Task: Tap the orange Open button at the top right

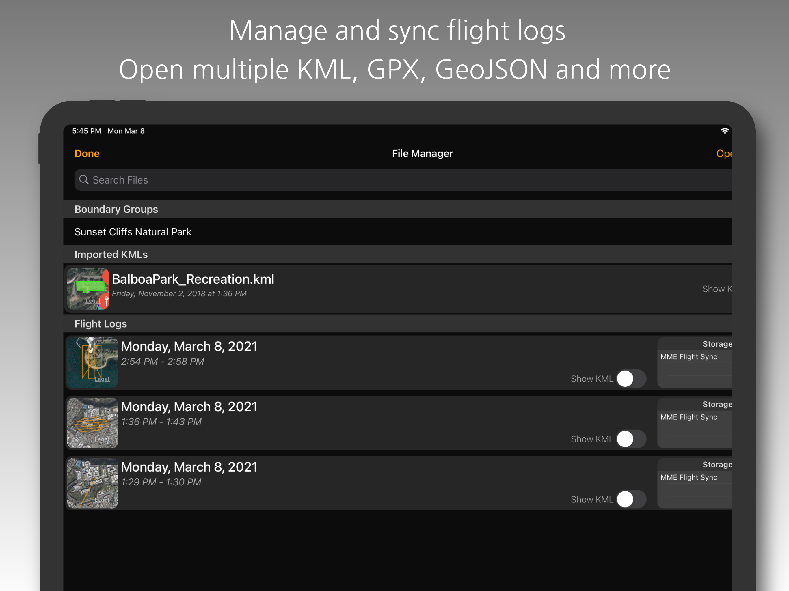Action: point(724,154)
